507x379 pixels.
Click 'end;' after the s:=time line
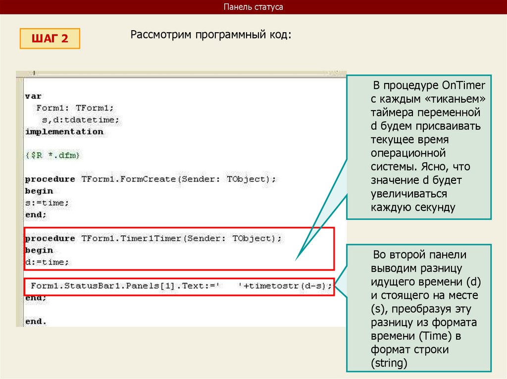(x=36, y=214)
